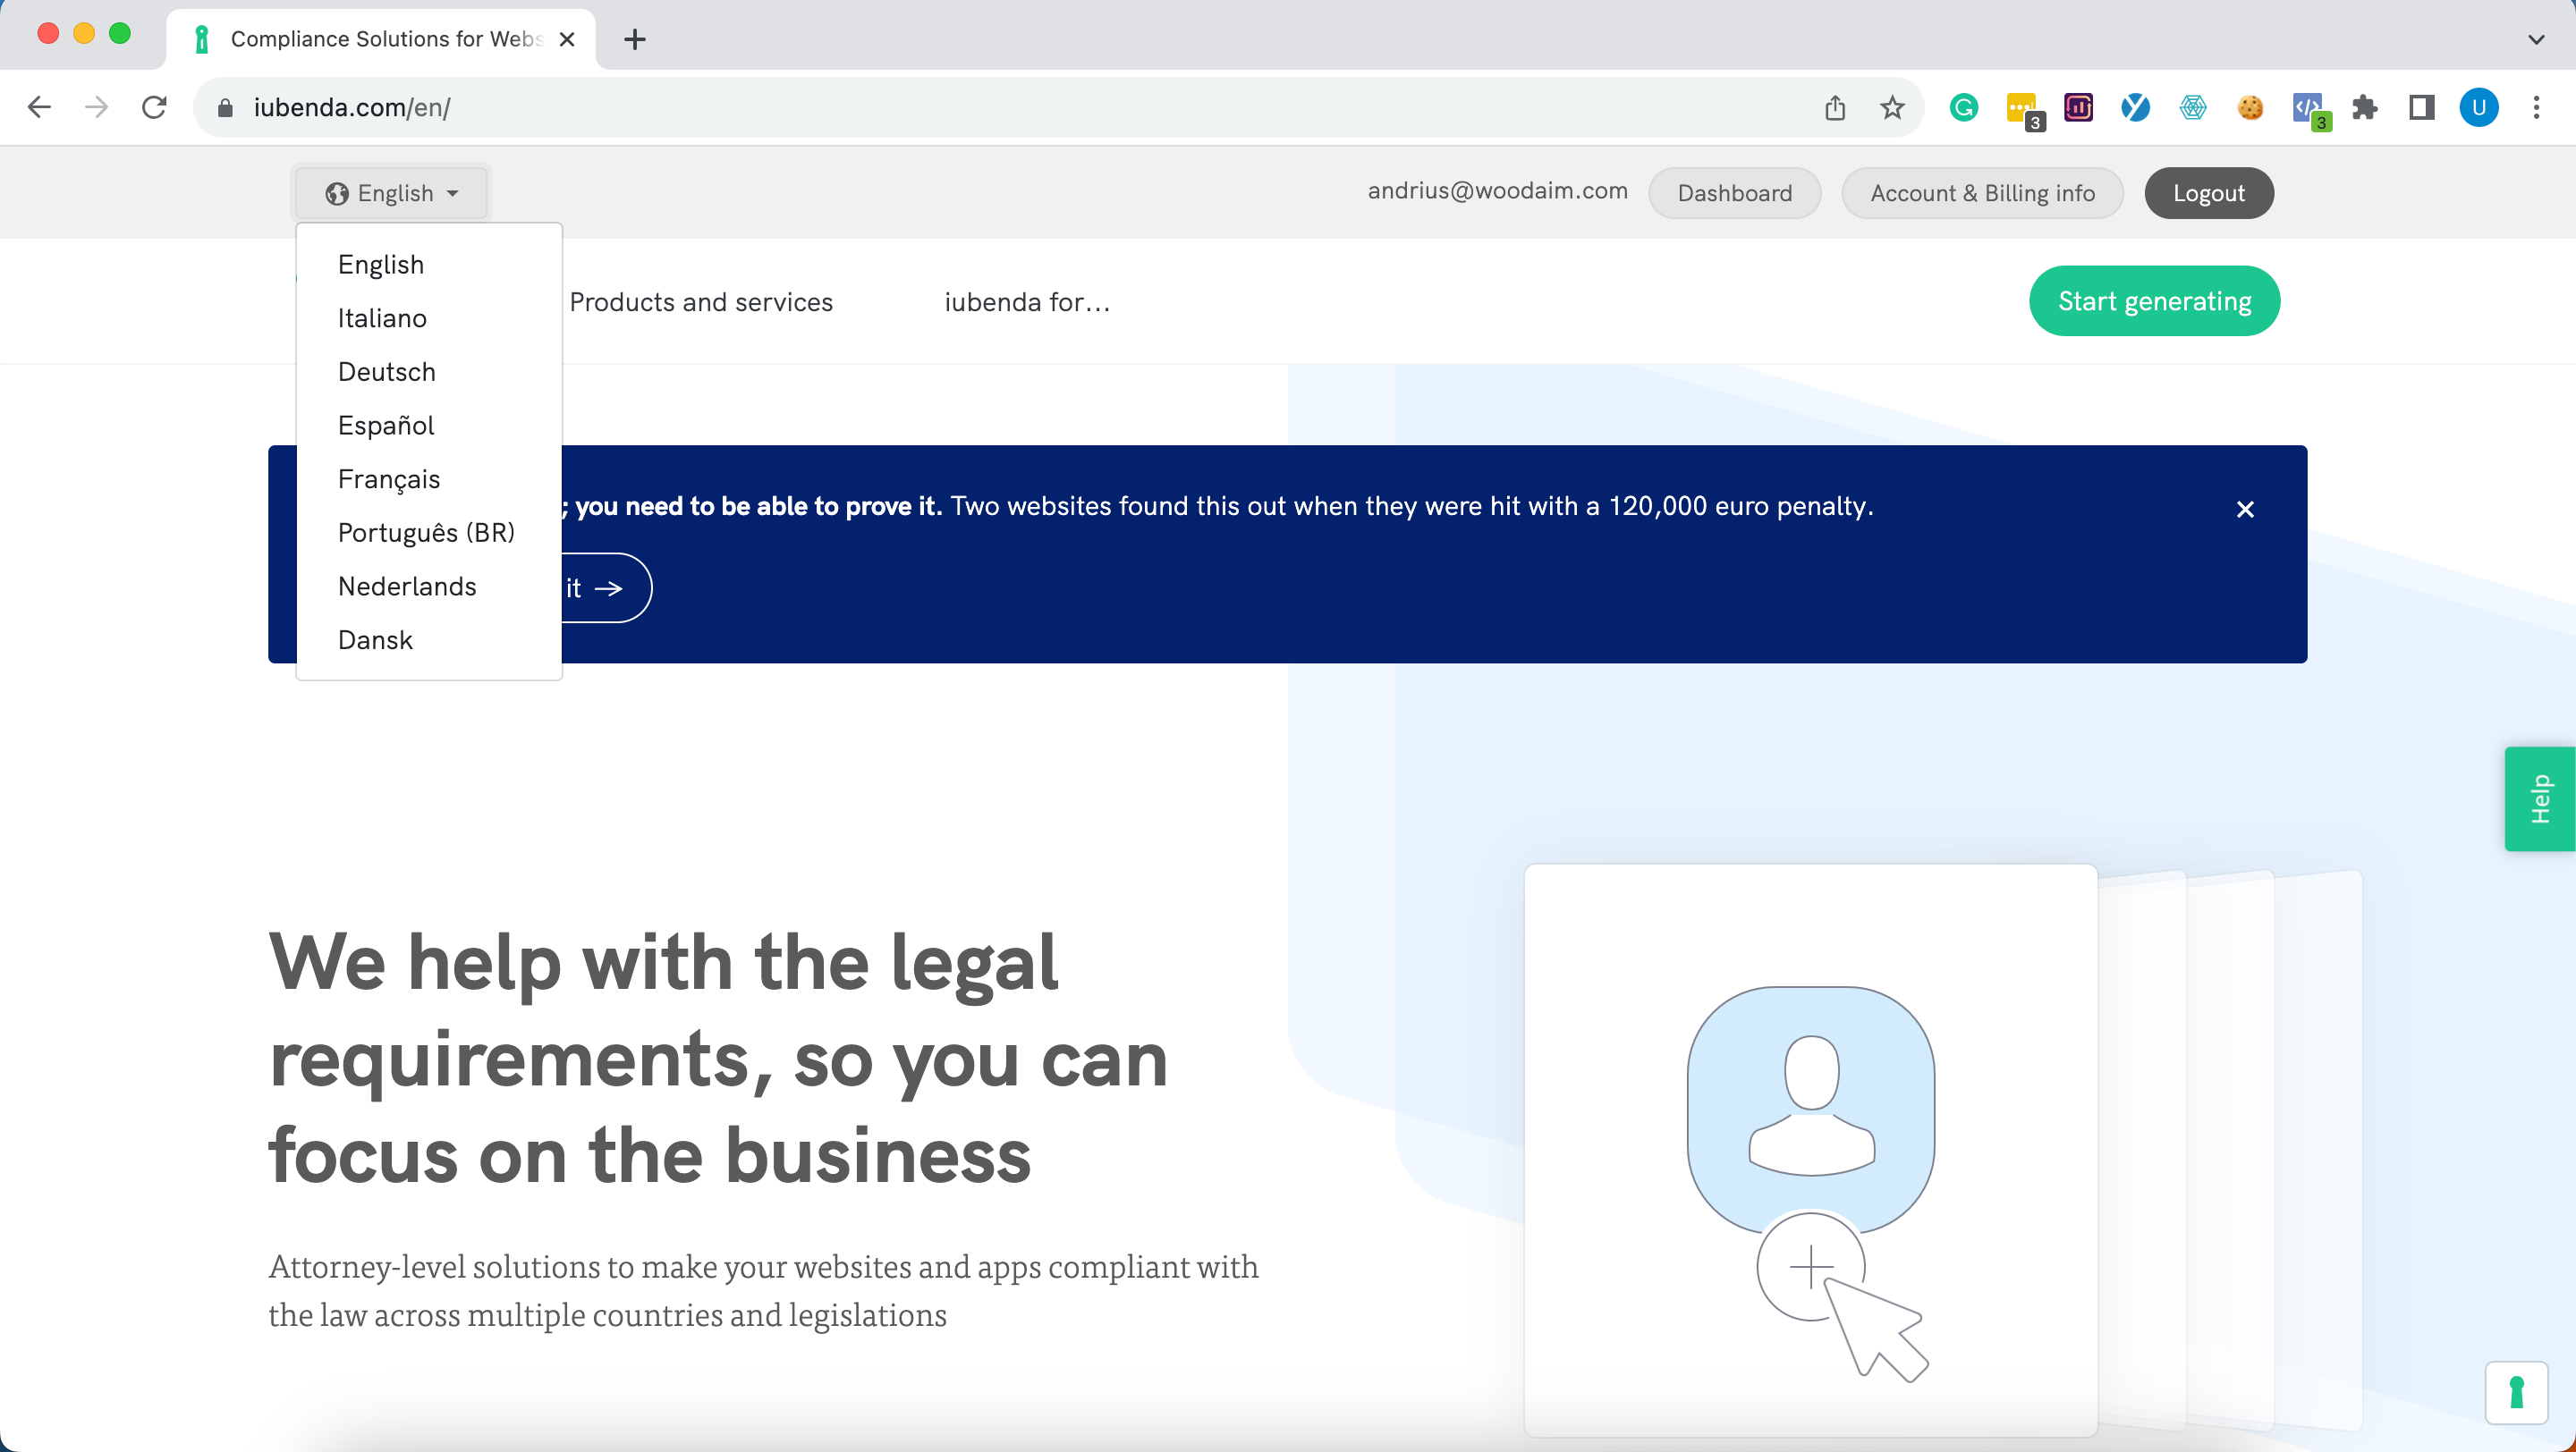Open Products and services menu
2576x1452 pixels.
coord(700,302)
